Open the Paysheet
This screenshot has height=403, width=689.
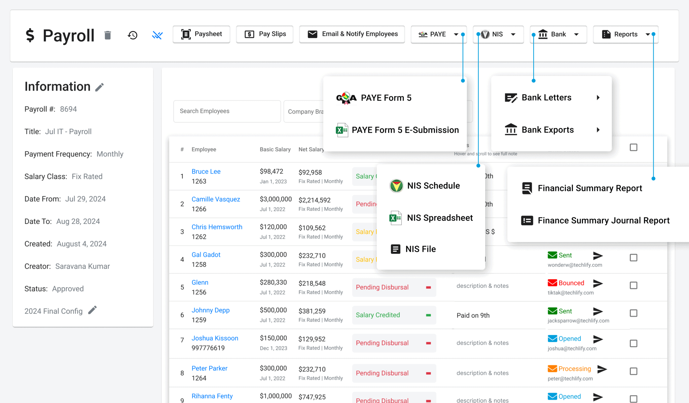coord(201,34)
